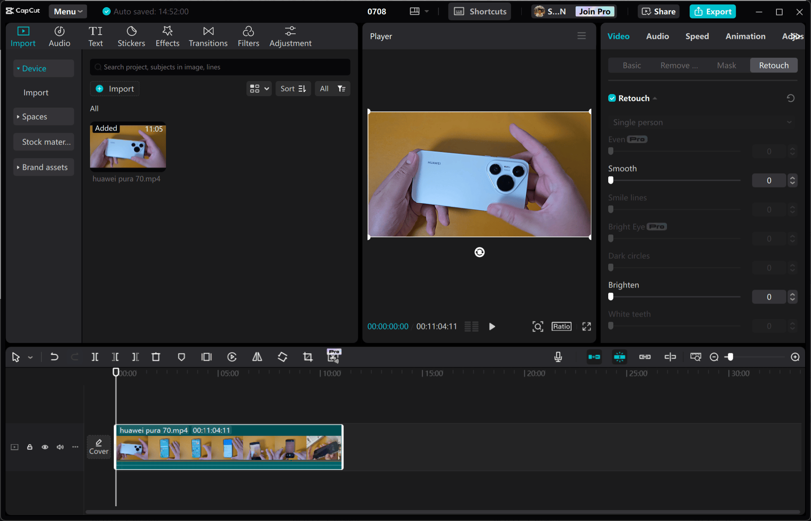Undo the last action
This screenshot has height=521, width=811.
click(x=54, y=357)
